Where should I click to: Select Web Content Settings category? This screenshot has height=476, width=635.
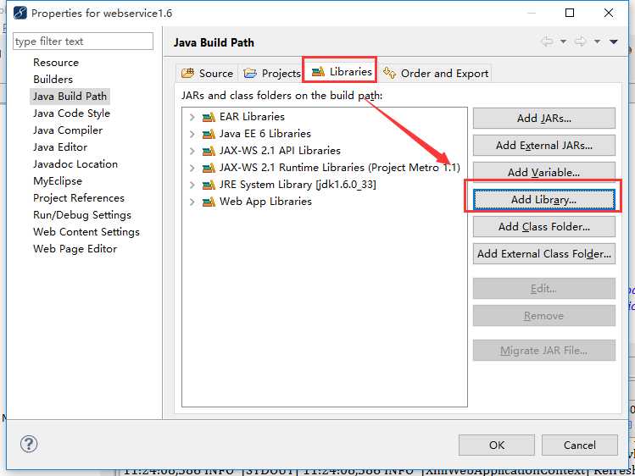click(86, 232)
